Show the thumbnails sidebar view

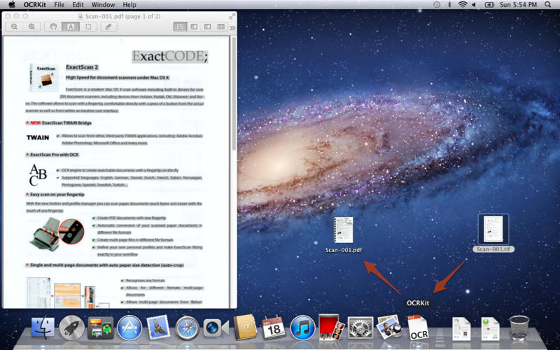pyautogui.click(x=194, y=27)
